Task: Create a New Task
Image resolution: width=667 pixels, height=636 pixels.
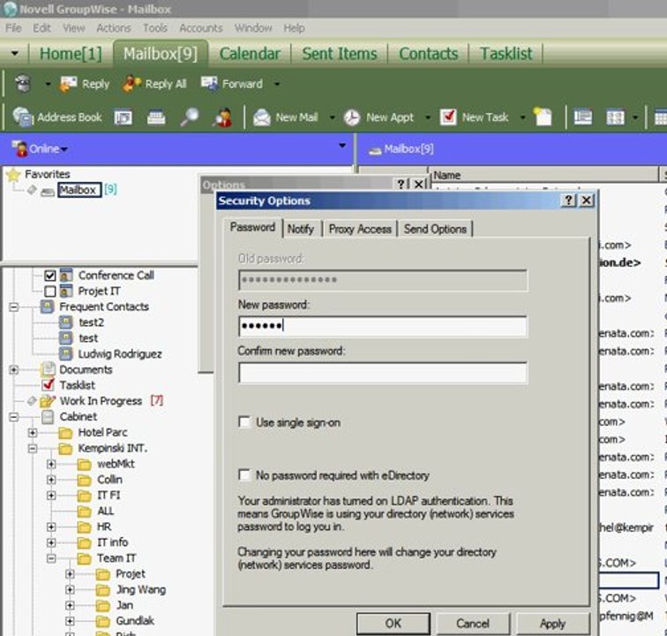Action: [x=474, y=117]
